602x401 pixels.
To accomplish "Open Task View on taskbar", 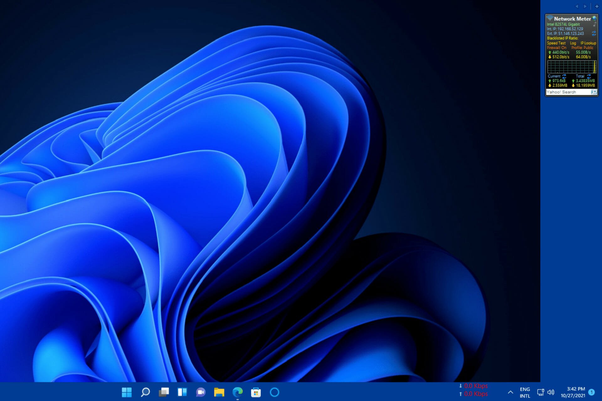I will click(x=164, y=392).
